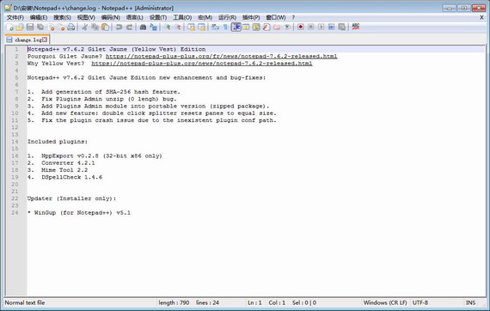Image resolution: width=490 pixels, height=311 pixels.
Task: Toggle file monitoring with the eye icon
Action: [287, 27]
